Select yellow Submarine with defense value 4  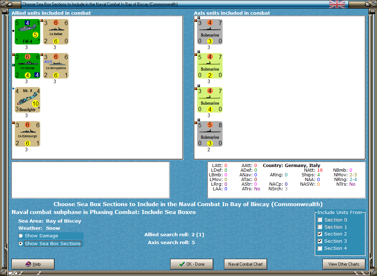(x=210, y=100)
